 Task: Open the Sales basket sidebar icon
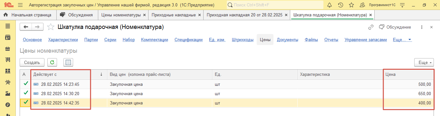[8, 49]
